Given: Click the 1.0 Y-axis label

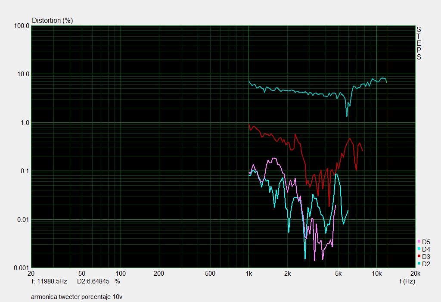Looking at the screenshot, I should (25, 123).
